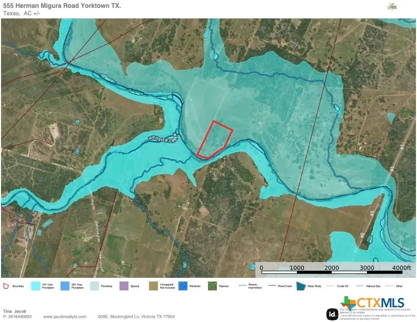Click the Other dashed line symbol
The image size is (417, 322).
389,286
